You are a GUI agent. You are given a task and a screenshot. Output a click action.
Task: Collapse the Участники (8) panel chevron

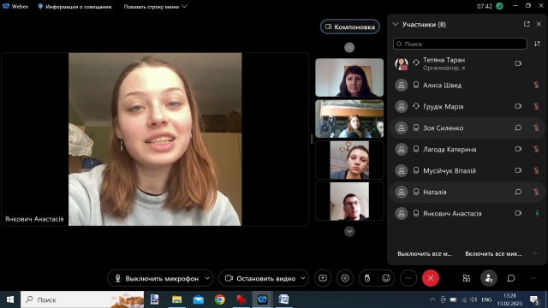[x=396, y=25]
